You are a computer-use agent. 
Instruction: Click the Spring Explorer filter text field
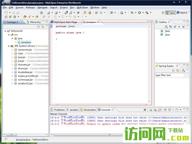click(169, 75)
